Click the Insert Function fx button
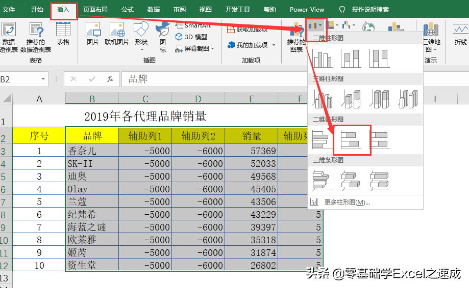 [110, 79]
